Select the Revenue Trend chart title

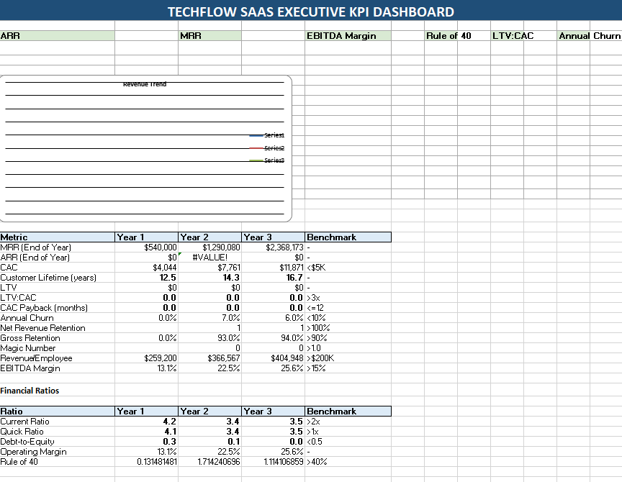pyautogui.click(x=145, y=84)
